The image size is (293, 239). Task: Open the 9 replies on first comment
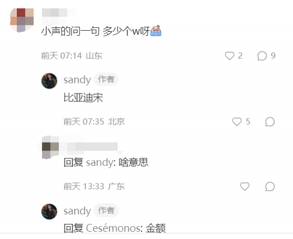[262, 56]
